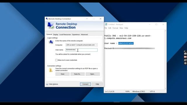
Task: Open Notepad File menu
Action: point(106,28)
